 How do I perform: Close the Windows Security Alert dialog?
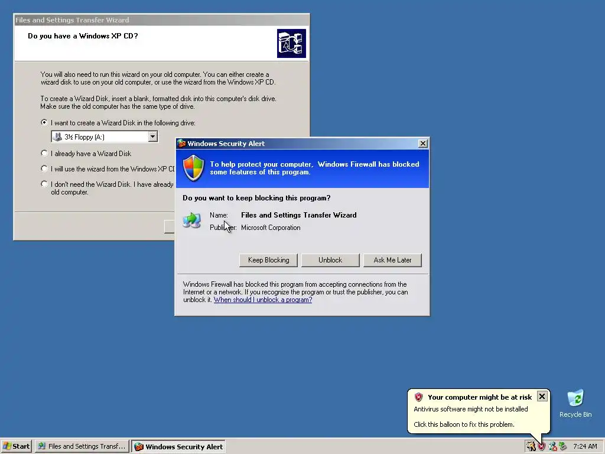(423, 144)
